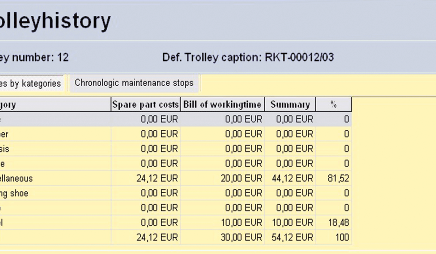
Task: Click the 30,00 EUR total workingtime cell
Action: click(x=241, y=237)
